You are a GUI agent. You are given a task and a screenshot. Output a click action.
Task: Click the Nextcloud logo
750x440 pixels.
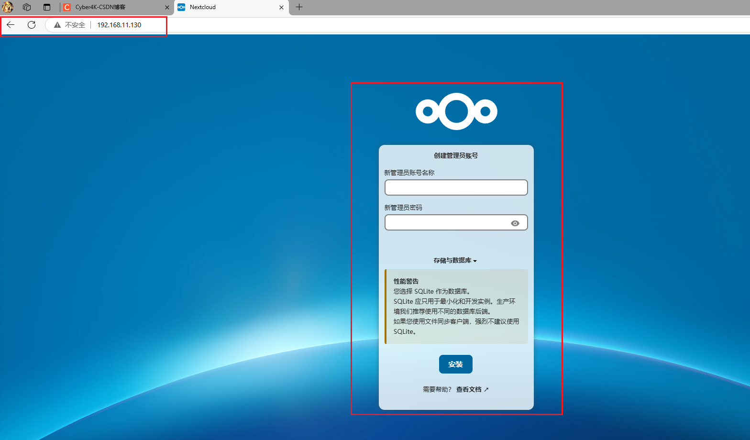tap(456, 111)
